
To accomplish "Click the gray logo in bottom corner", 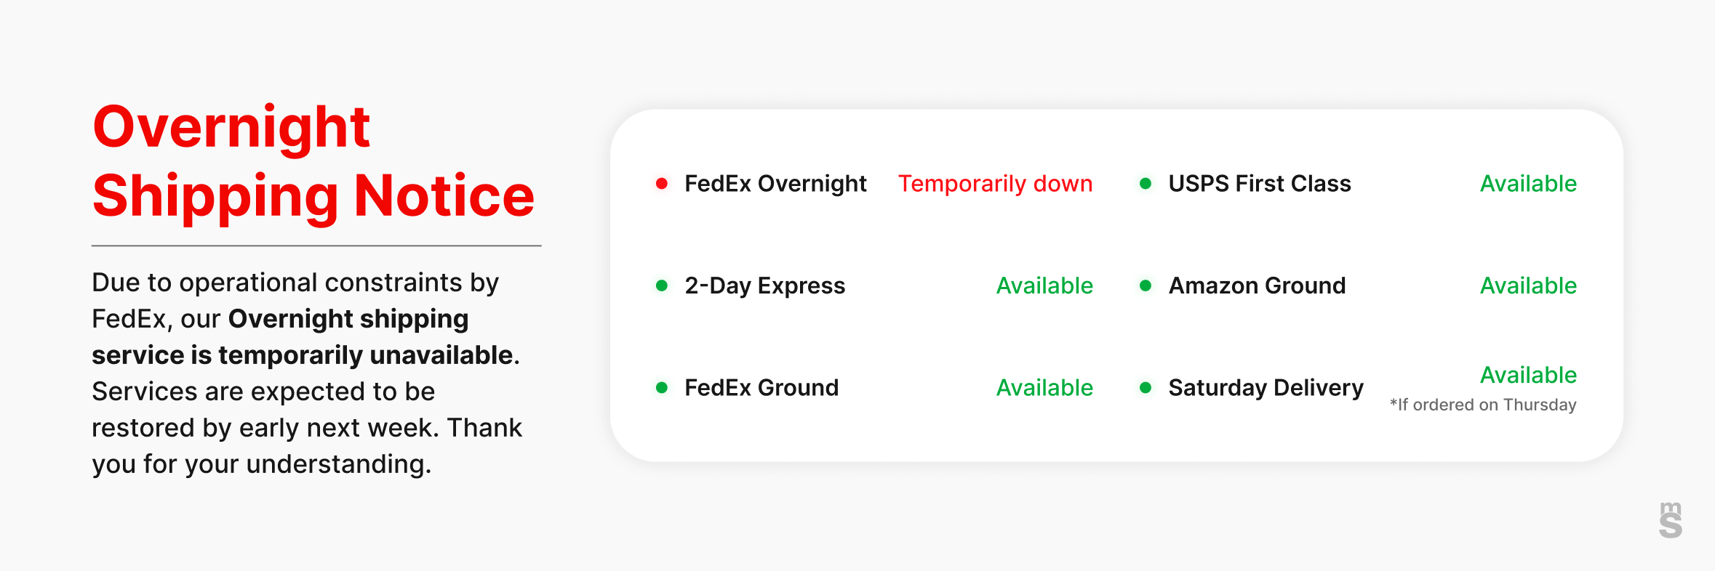I will click(1671, 520).
